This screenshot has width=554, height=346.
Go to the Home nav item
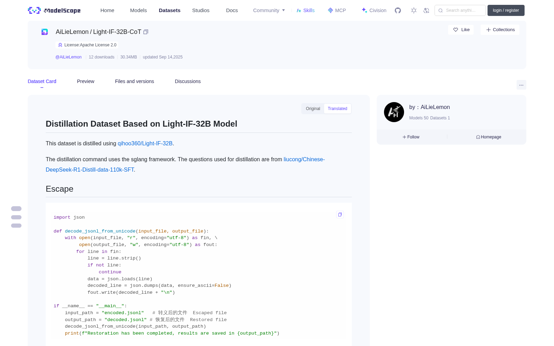(107, 10)
